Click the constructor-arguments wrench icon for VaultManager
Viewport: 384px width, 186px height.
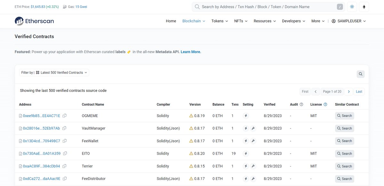(253, 128)
